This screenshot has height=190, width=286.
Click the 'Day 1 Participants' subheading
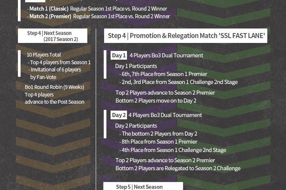pyautogui.click(x=136, y=66)
